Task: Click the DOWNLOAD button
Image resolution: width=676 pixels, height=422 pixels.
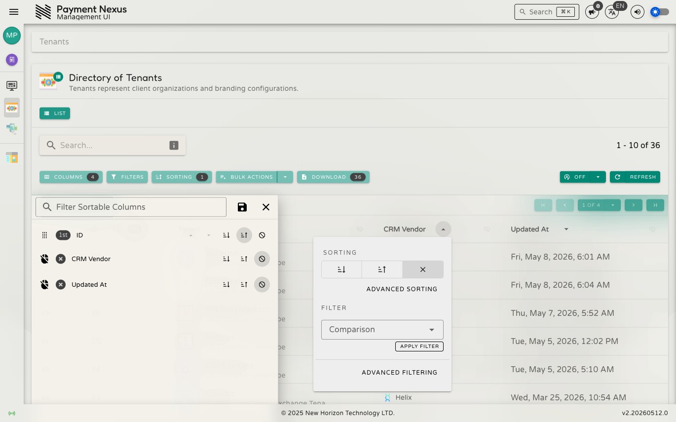Action: pos(333,177)
